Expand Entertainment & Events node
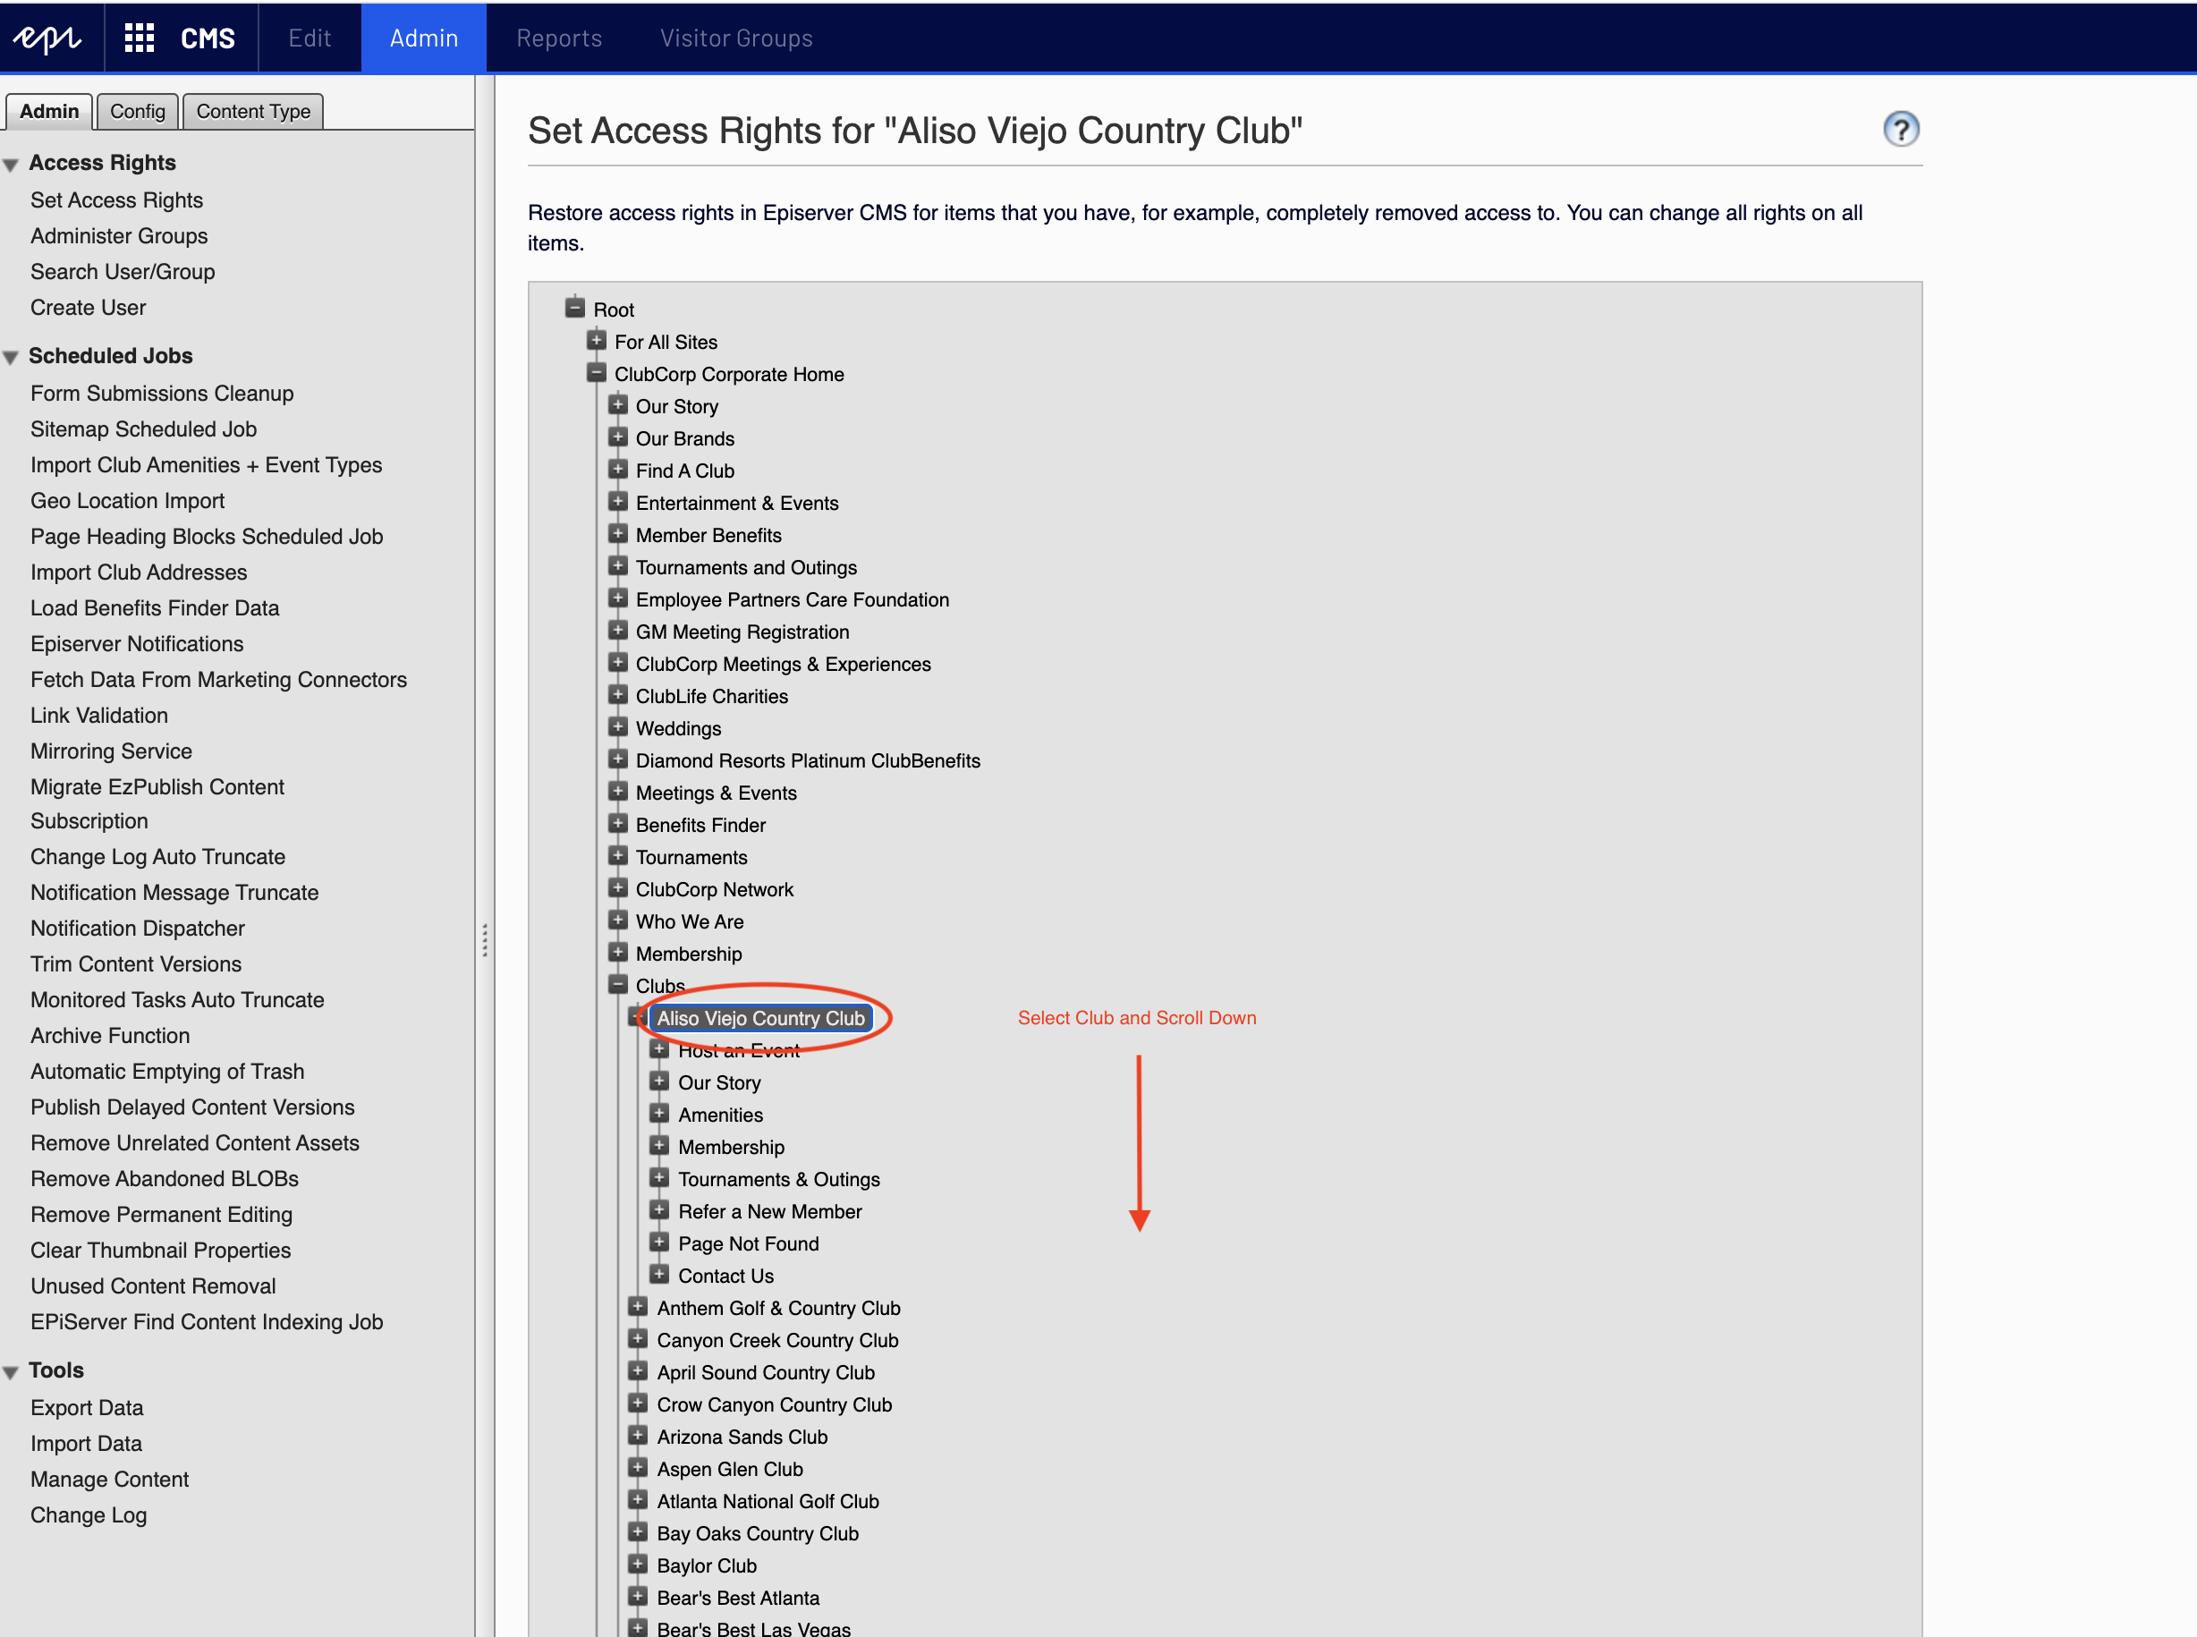The width and height of the screenshot is (2197, 1637). point(617,502)
